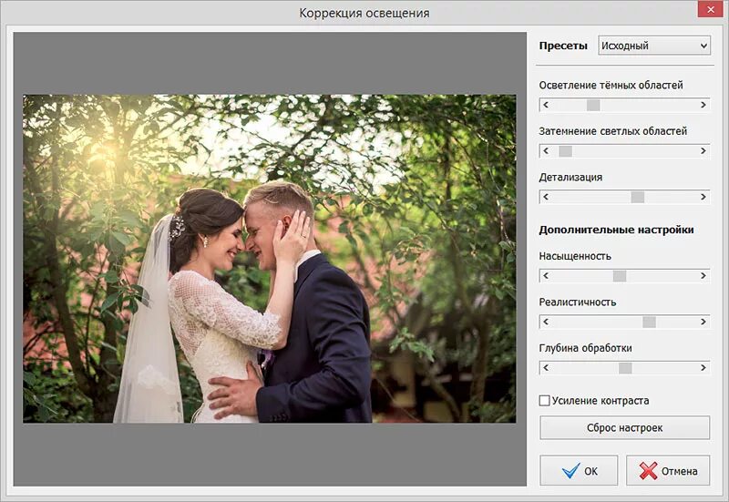Click left arrow of Глубина обработки slider
The height and width of the screenshot is (502, 729).
point(546,368)
